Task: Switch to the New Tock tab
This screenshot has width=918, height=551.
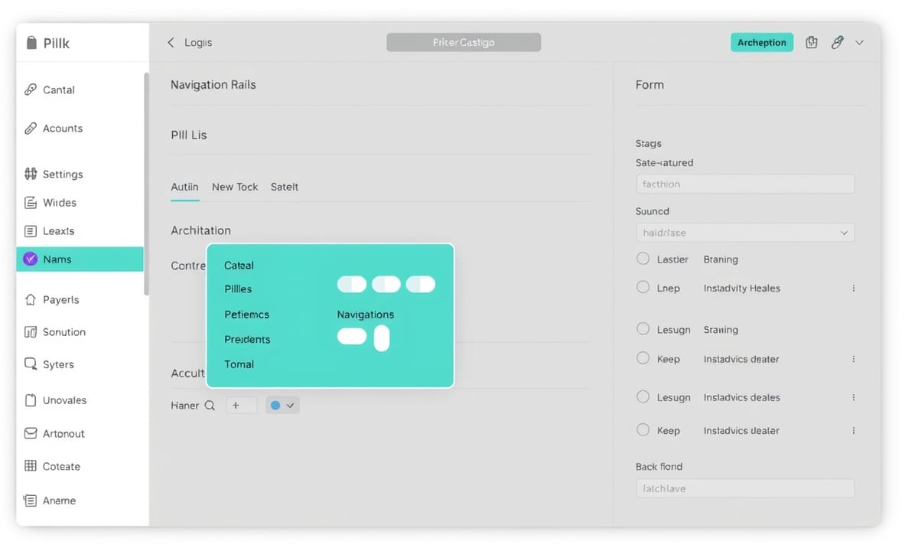Action: click(x=235, y=187)
